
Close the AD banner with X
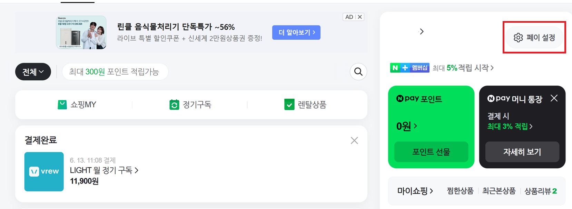point(360,17)
